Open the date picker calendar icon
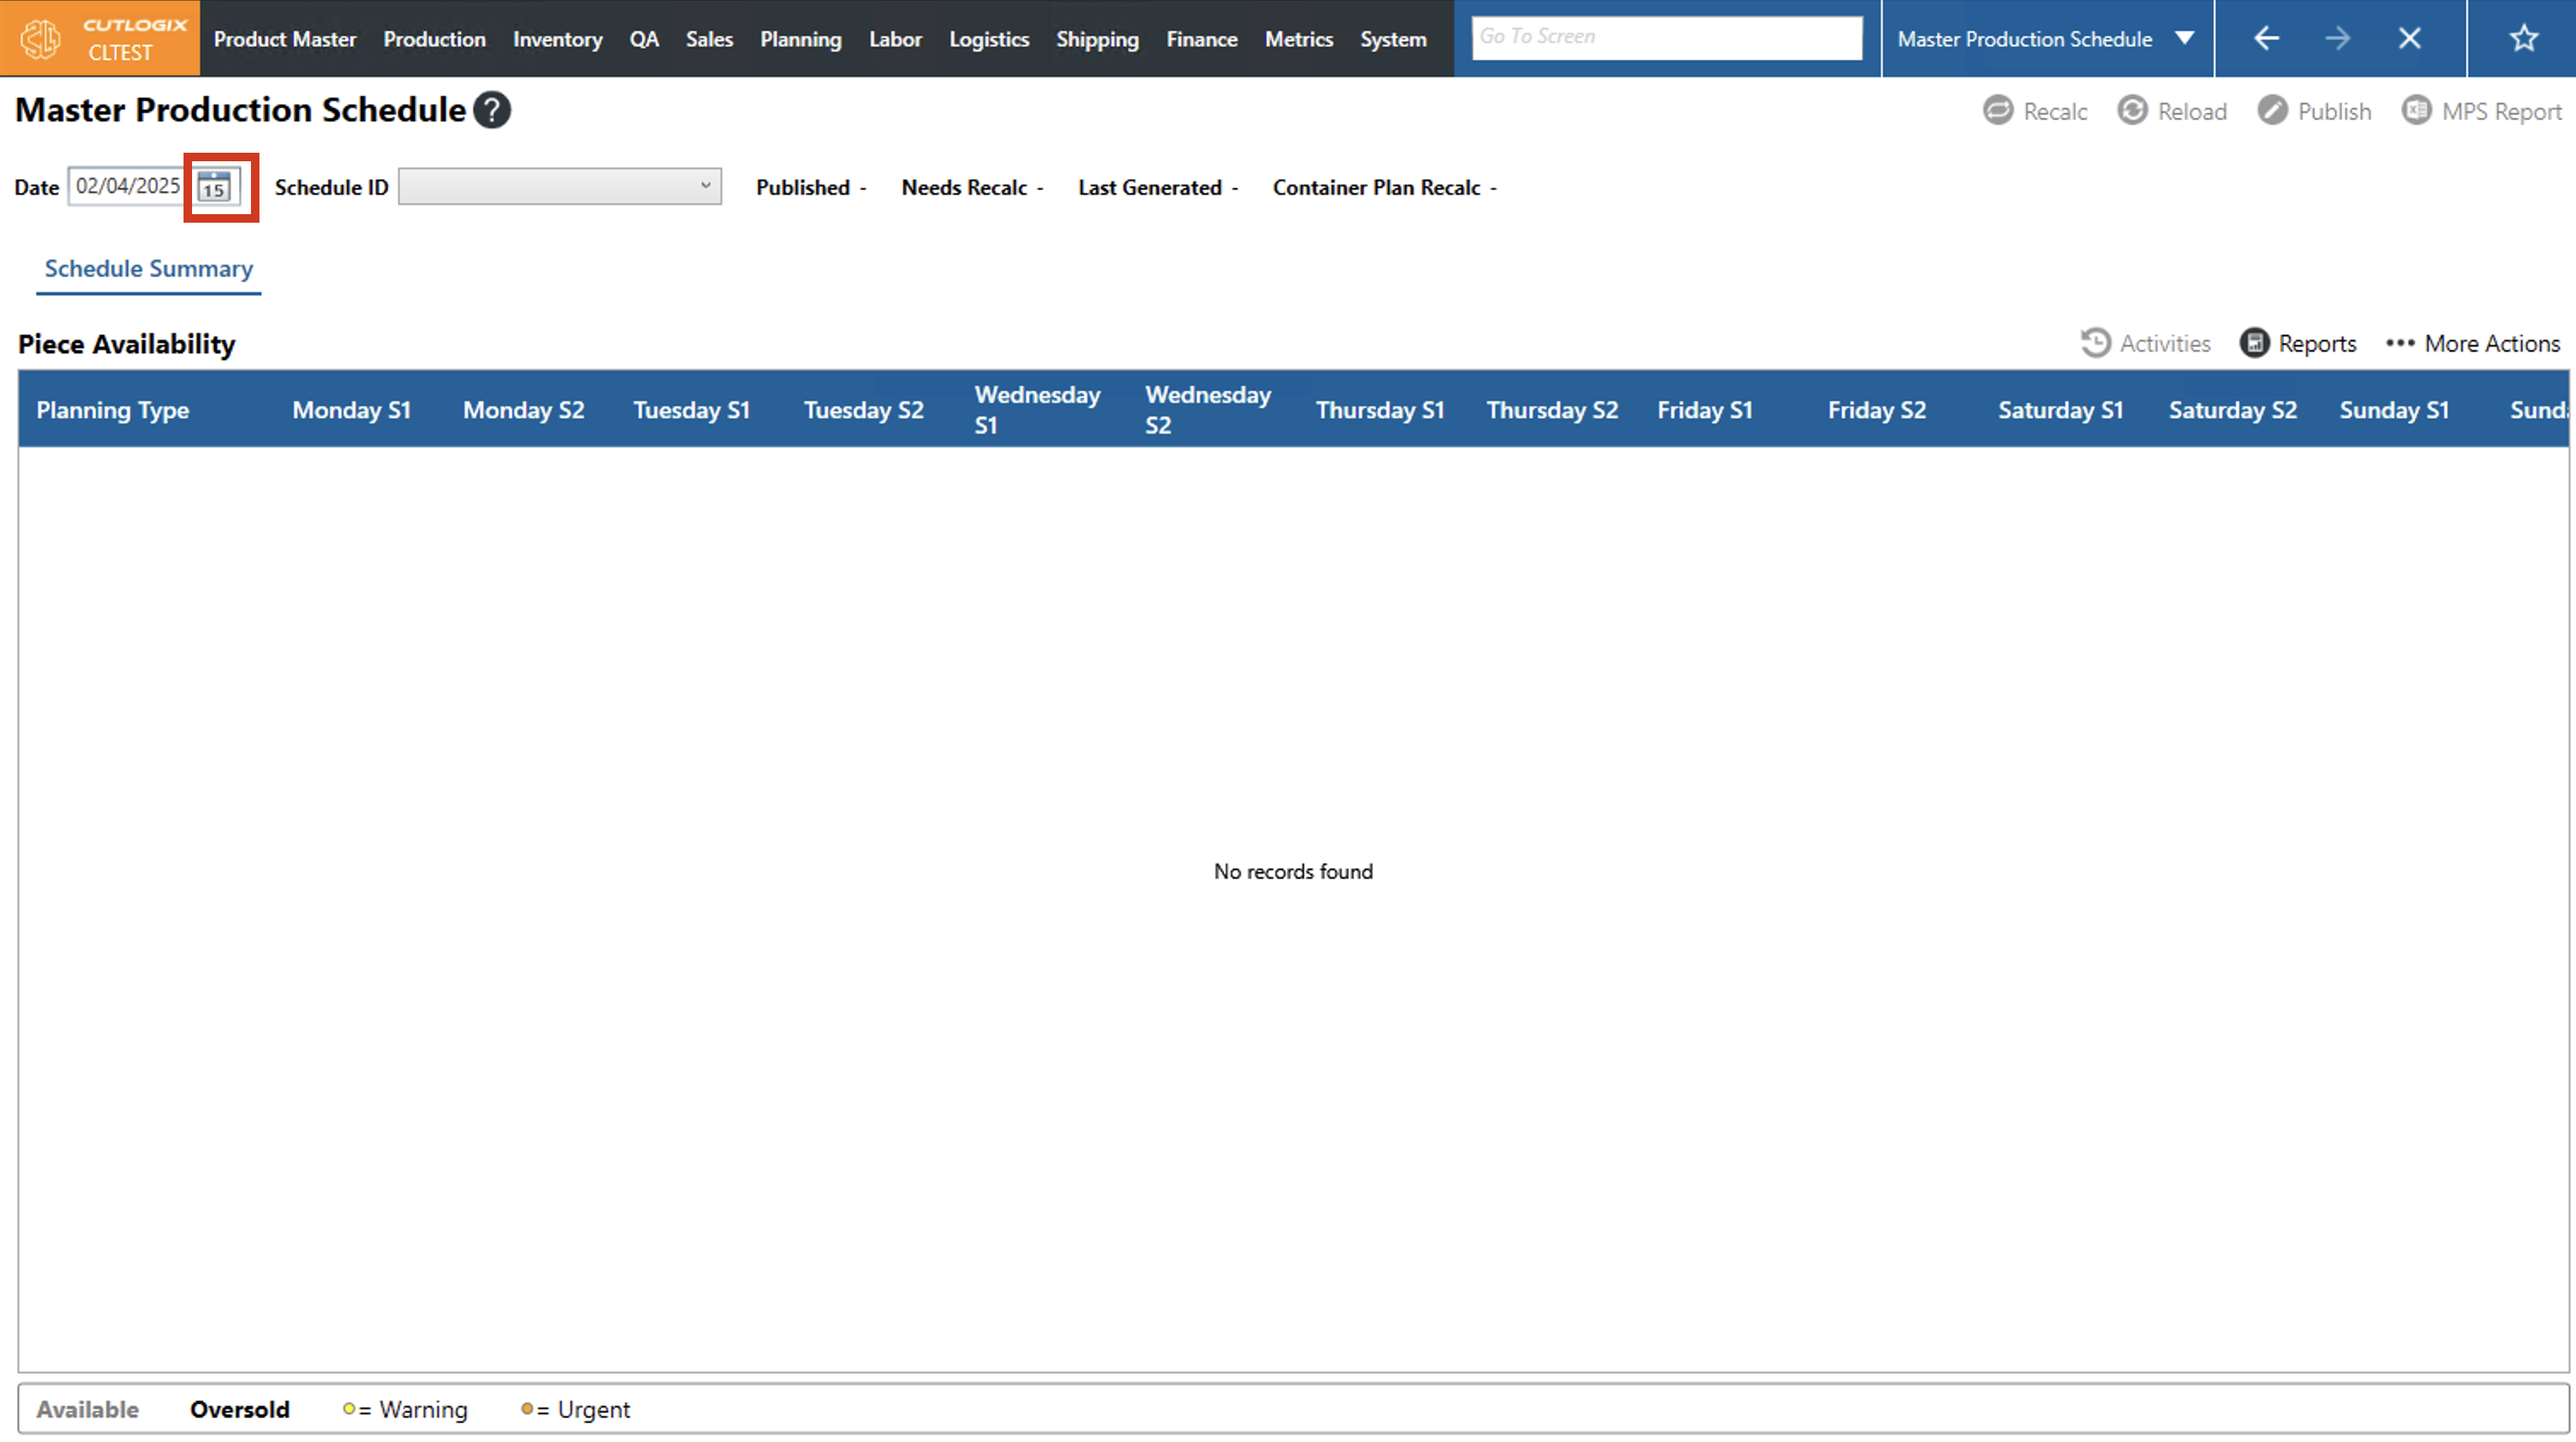 tap(214, 187)
